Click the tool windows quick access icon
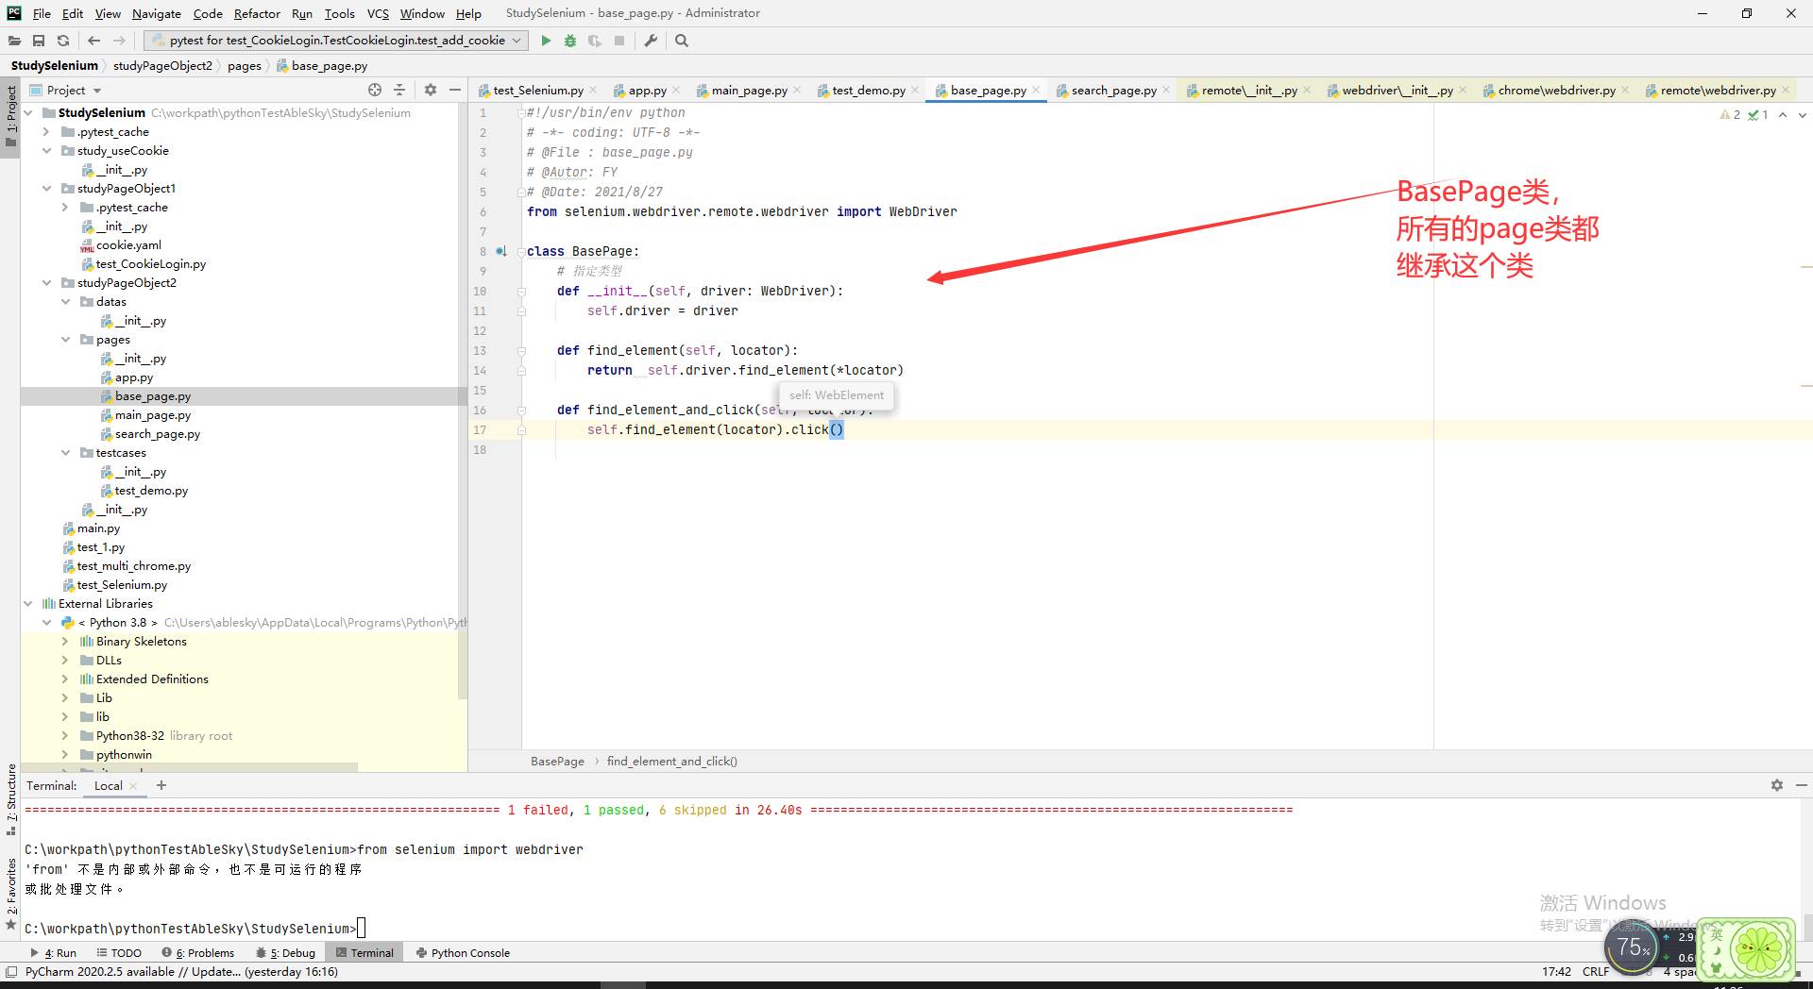The image size is (1813, 989). click(11, 972)
